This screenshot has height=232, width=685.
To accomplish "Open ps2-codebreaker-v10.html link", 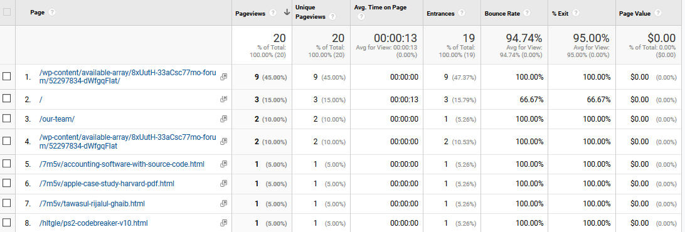I will click(x=93, y=223).
